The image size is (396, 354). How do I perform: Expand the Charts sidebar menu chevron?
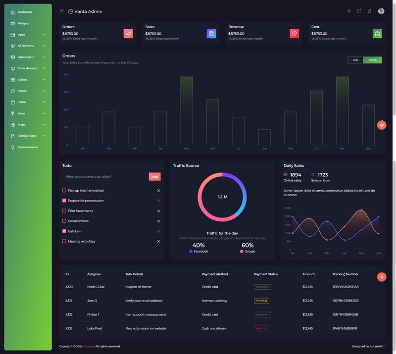click(44, 91)
